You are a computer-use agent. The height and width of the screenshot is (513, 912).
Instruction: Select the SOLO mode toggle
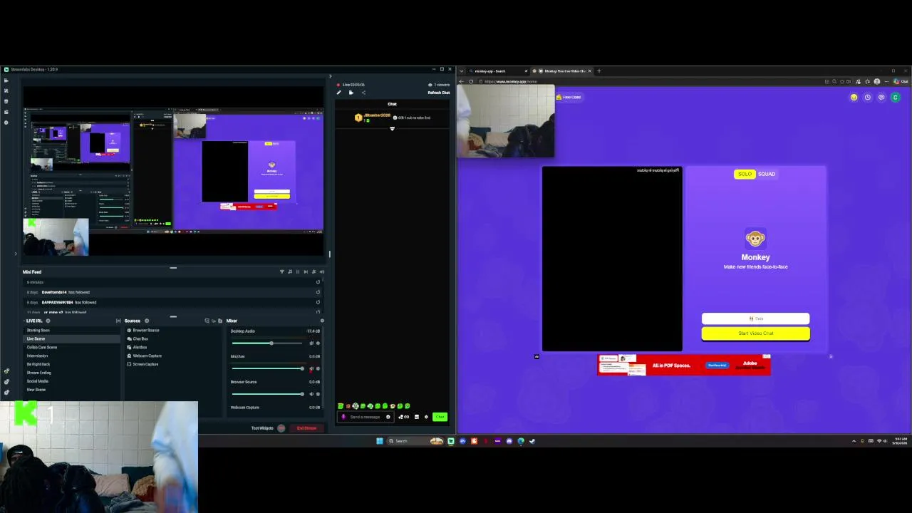pos(745,174)
